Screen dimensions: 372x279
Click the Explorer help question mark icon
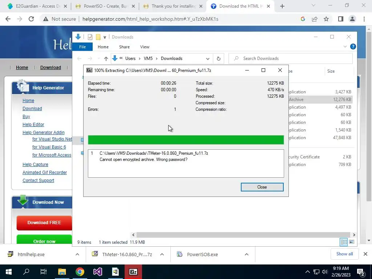pos(353,47)
